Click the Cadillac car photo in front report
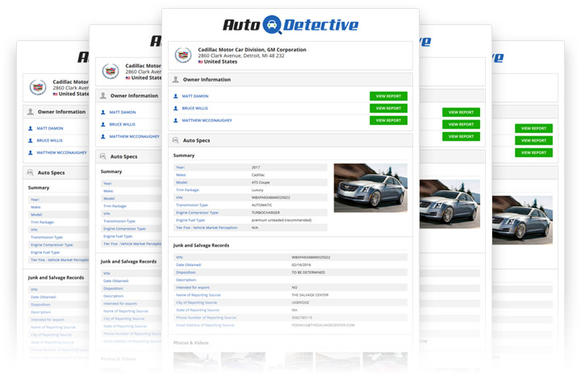Screen dimensions: 581x374 pyautogui.click(x=370, y=188)
